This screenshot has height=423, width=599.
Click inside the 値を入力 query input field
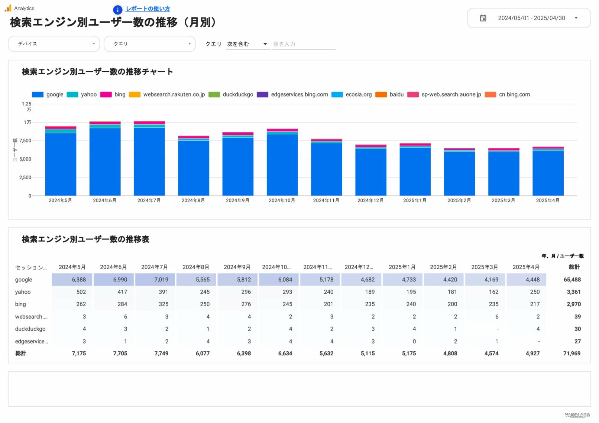(x=304, y=43)
